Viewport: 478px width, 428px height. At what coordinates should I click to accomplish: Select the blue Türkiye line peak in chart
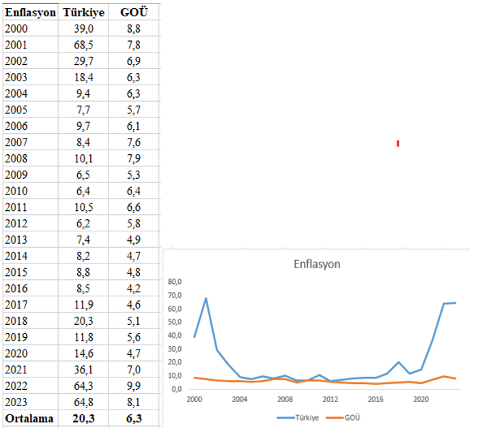(206, 298)
